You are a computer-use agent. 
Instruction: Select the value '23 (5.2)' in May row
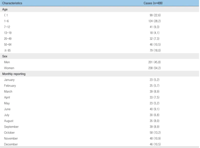pyautogui.click(x=154, y=103)
